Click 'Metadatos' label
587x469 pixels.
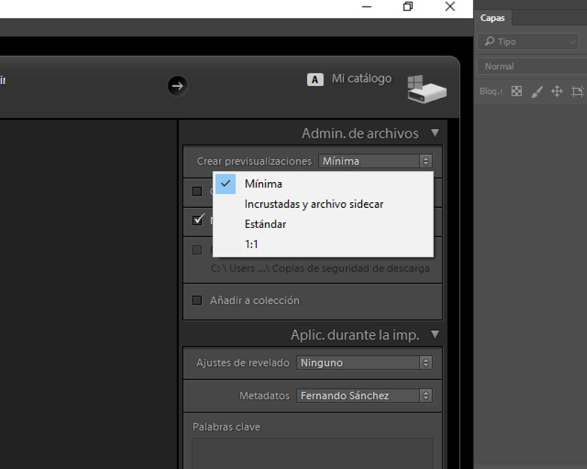pos(264,396)
